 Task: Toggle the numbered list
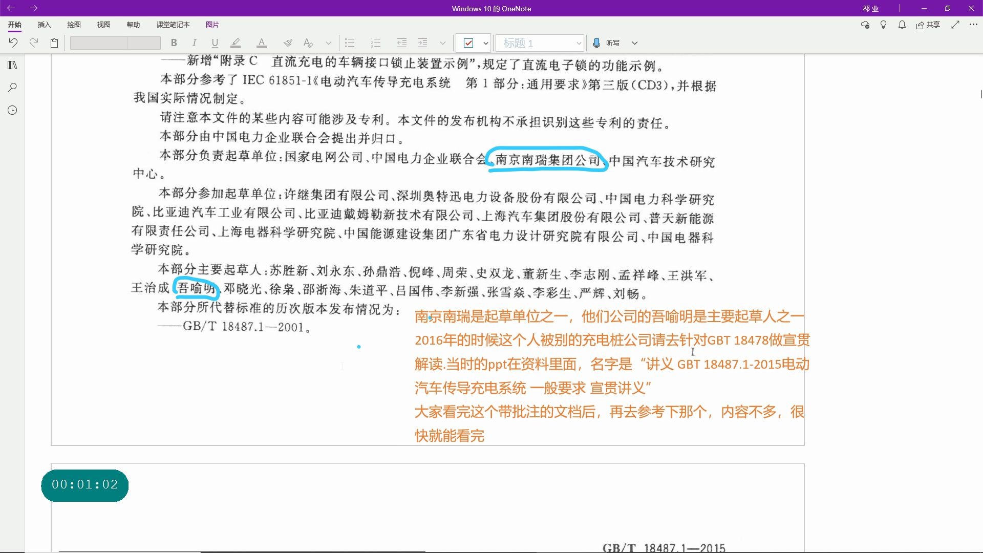[376, 43]
